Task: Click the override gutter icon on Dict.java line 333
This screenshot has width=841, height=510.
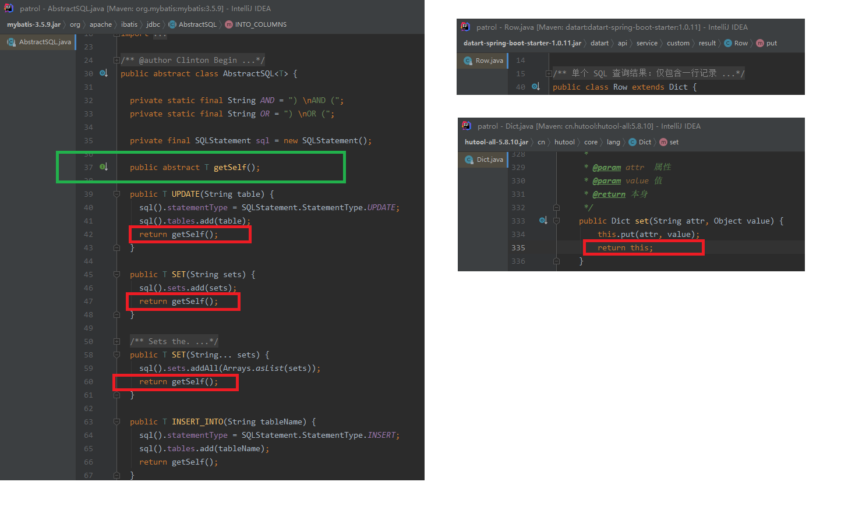Action: (x=543, y=221)
